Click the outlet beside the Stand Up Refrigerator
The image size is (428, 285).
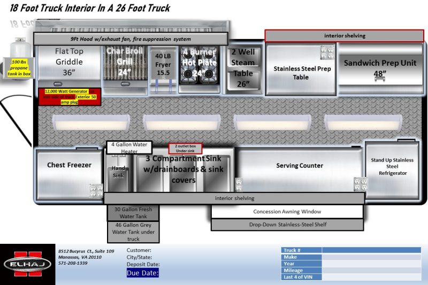[x=360, y=184]
